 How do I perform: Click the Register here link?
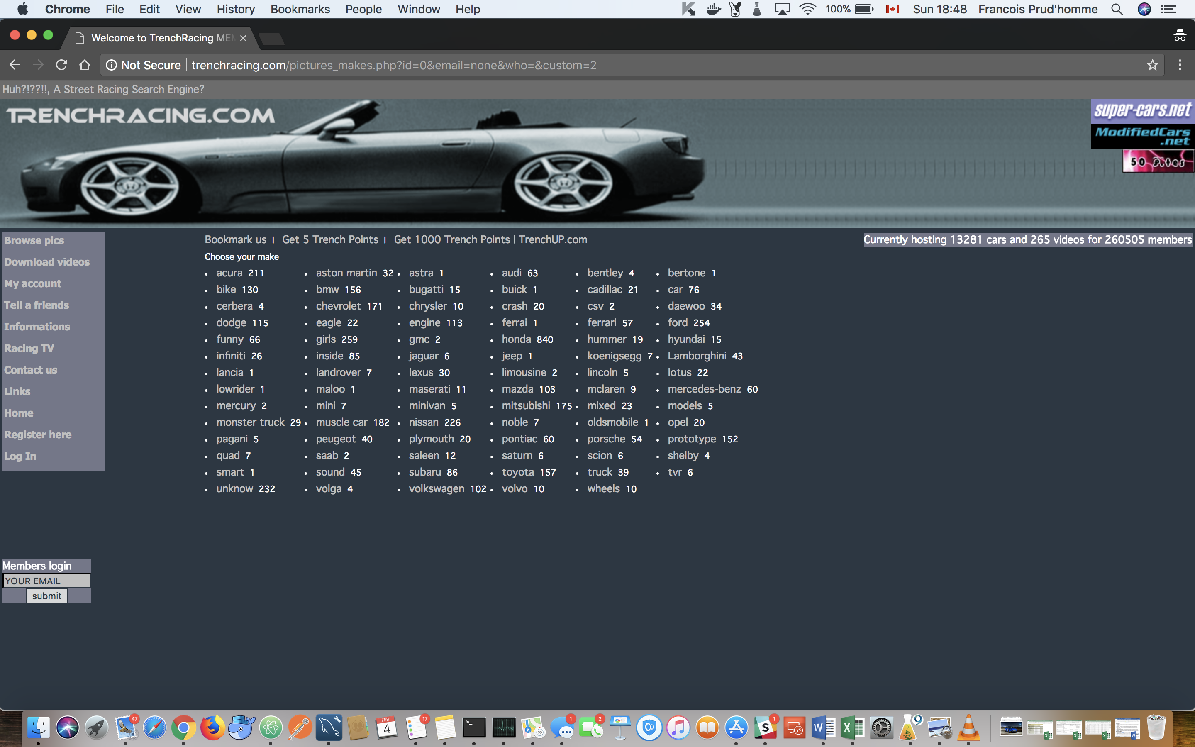38,435
